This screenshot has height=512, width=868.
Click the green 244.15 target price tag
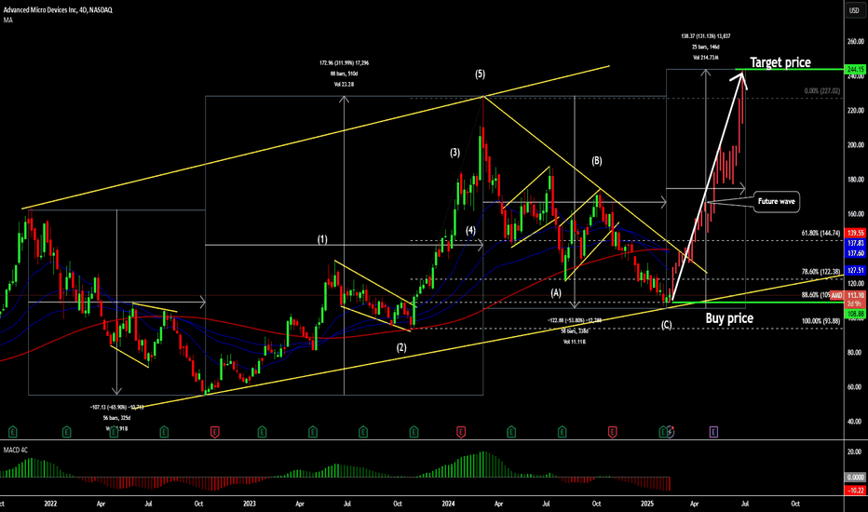click(x=856, y=70)
